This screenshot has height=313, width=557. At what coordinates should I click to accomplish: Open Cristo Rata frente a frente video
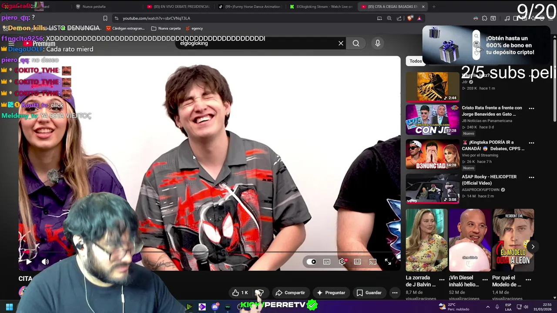pyautogui.click(x=492, y=111)
